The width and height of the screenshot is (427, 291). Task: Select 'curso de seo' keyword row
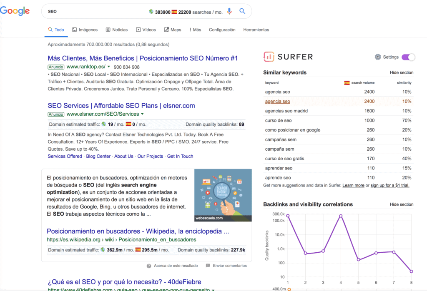338,120
